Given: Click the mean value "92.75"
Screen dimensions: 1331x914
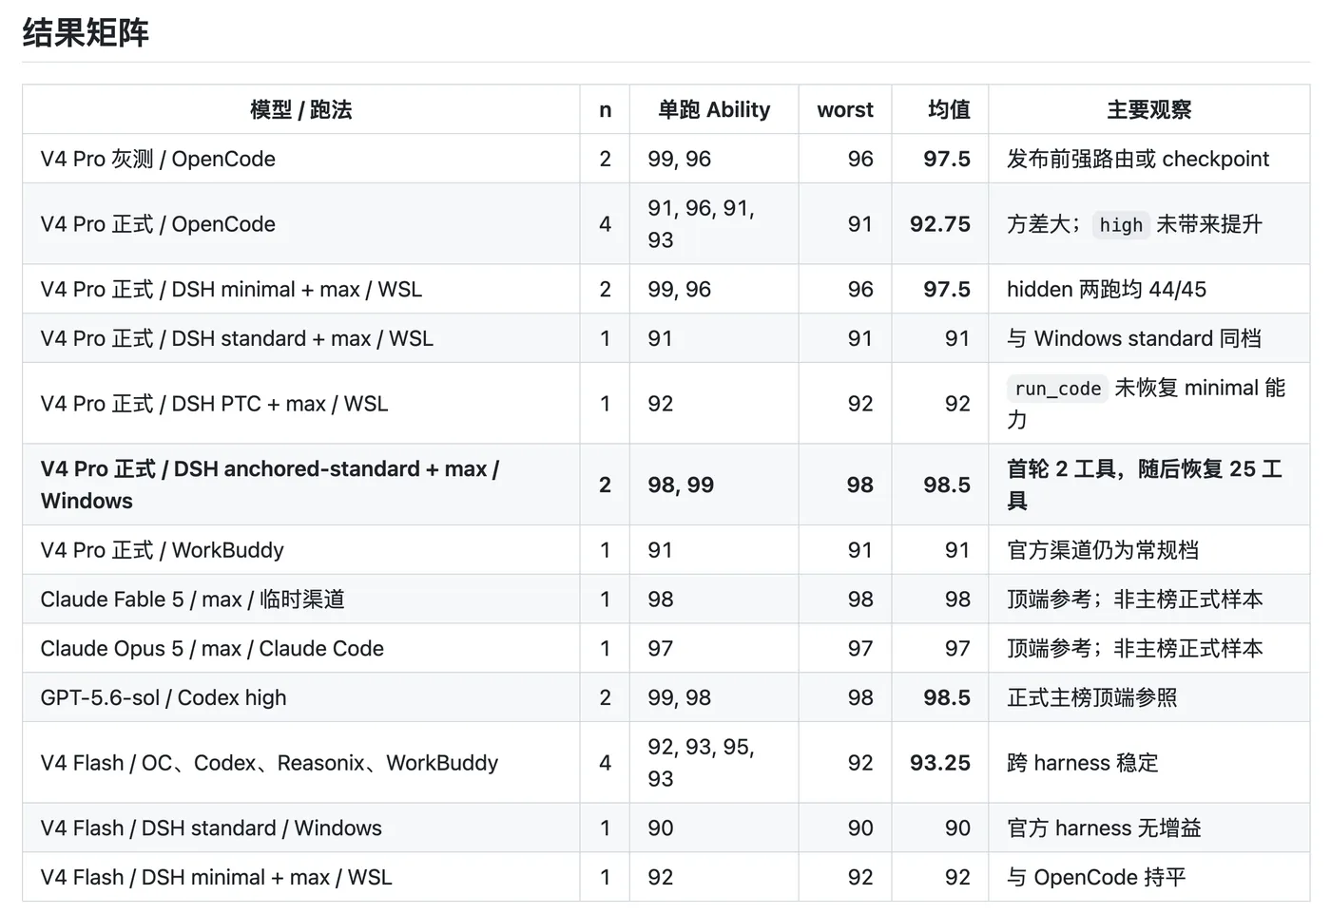Looking at the screenshot, I should (x=940, y=224).
